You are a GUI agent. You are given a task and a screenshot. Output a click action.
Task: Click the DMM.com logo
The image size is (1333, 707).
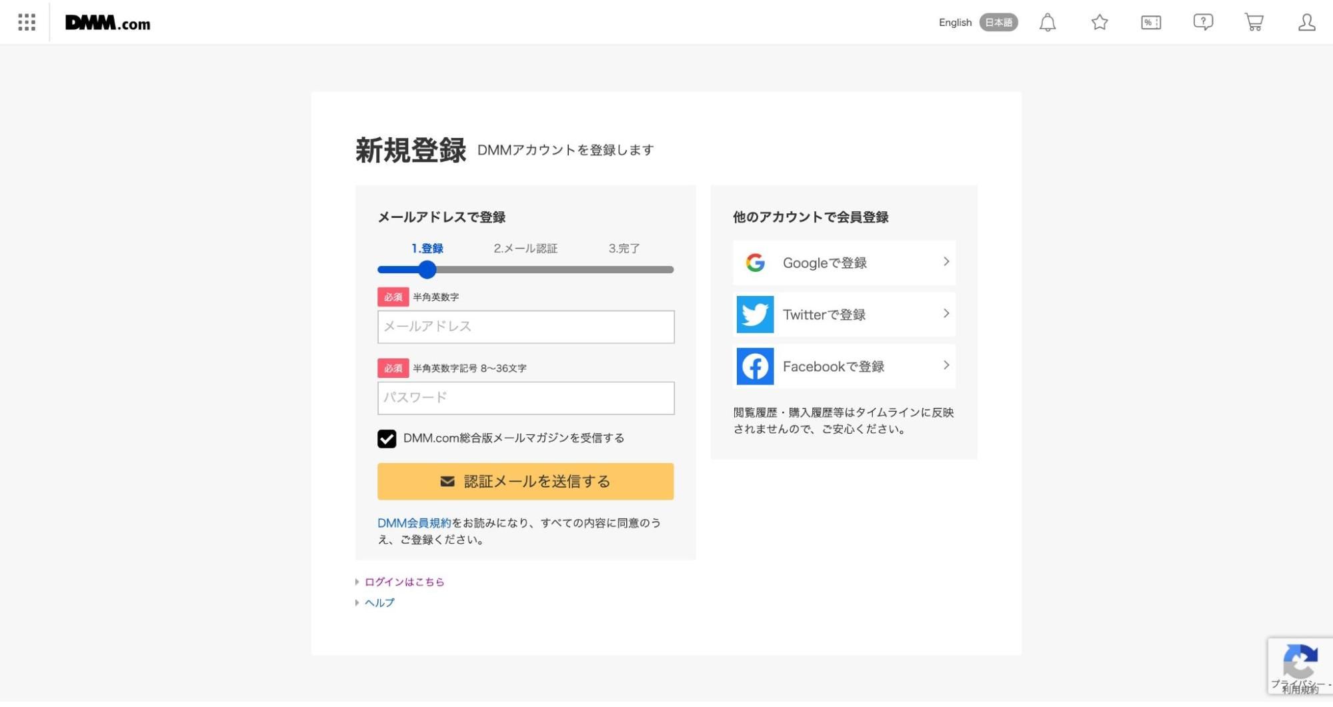tap(107, 23)
